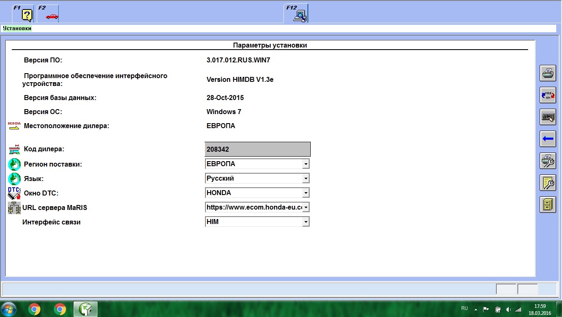Click the dealer building icon beside Код дилера
562x317 pixels.
click(14, 149)
